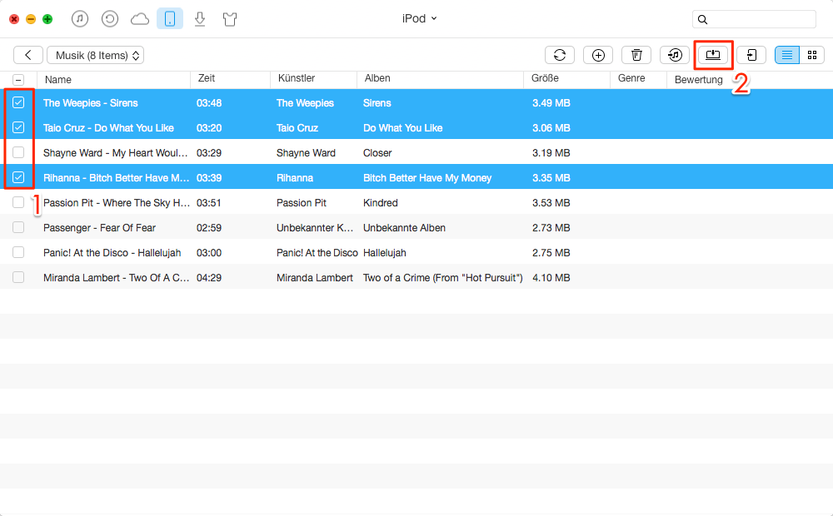Open the iCloud content icon
The width and height of the screenshot is (833, 516).
coord(140,20)
